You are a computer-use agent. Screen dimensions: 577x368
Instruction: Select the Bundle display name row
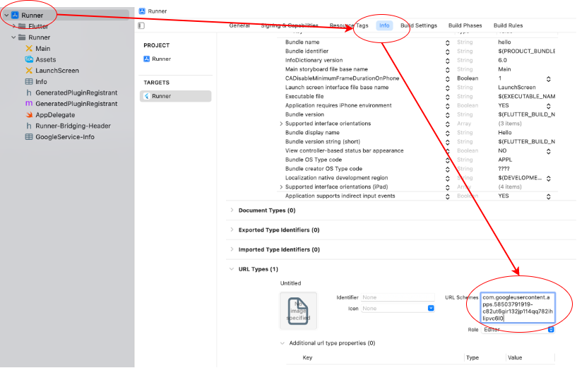(x=418, y=133)
